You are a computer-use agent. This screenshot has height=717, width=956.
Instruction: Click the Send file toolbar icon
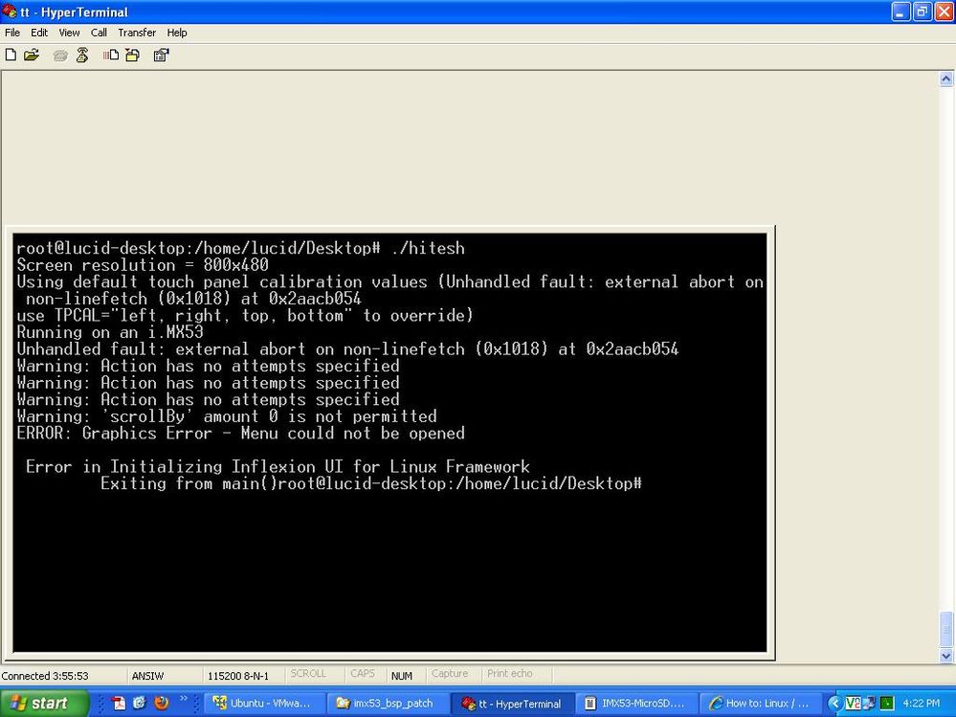click(111, 55)
